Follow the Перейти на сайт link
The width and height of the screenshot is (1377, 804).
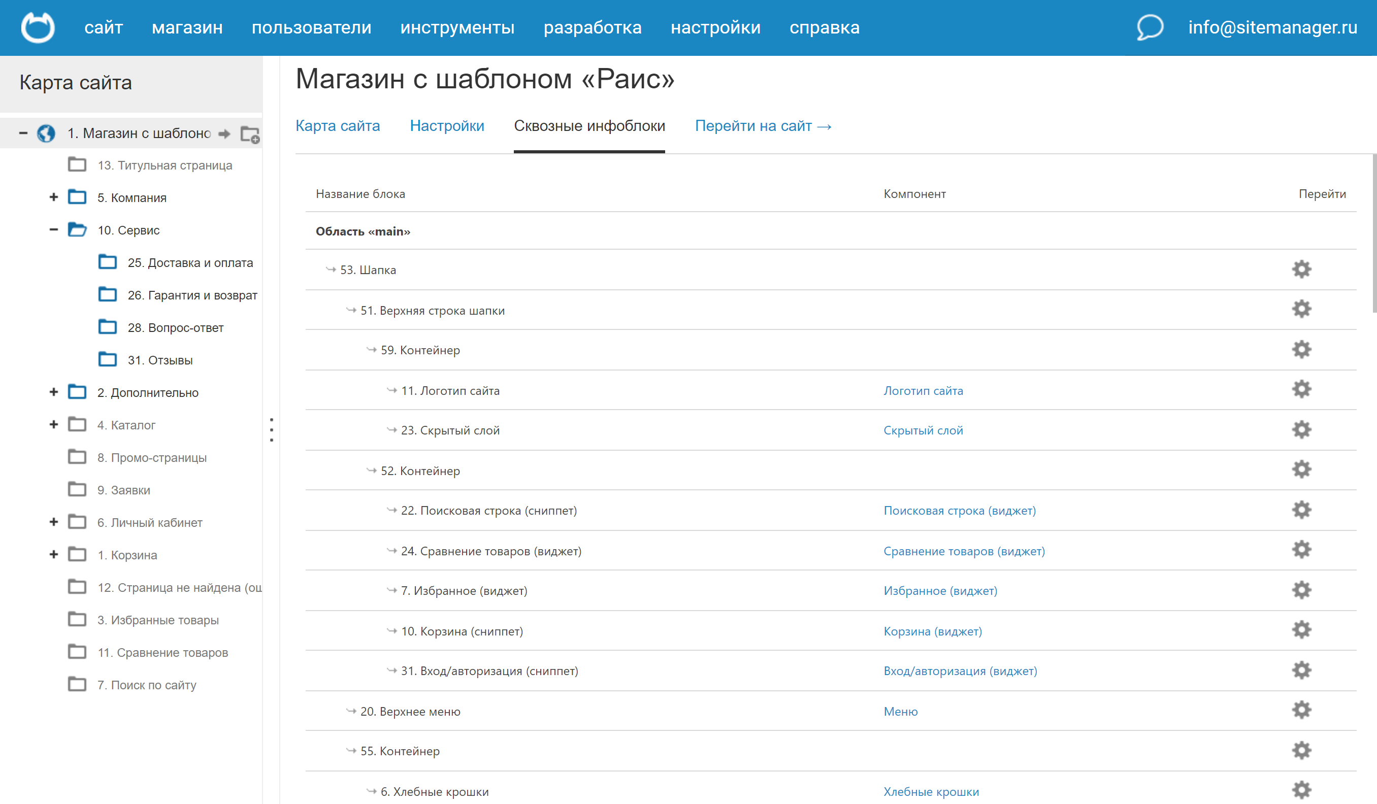point(763,126)
